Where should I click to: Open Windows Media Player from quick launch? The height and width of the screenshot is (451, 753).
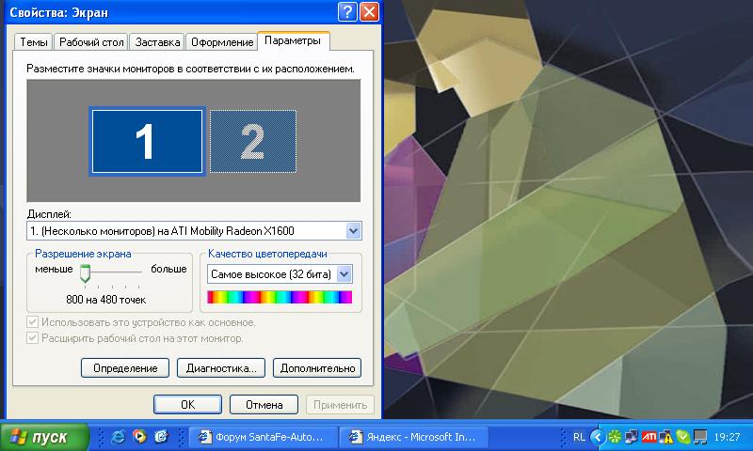coord(139,437)
